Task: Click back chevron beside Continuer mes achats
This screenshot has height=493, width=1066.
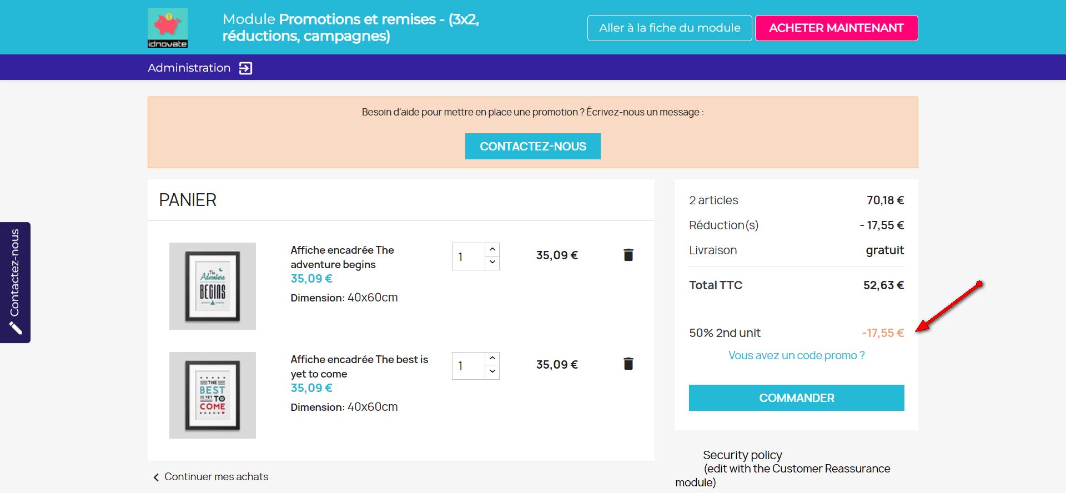Action: click(x=156, y=477)
